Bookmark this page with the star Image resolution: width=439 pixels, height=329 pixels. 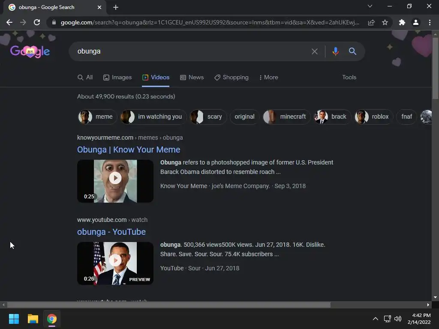[x=385, y=22]
